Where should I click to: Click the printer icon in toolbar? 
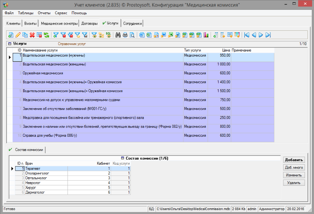(x=125, y=35)
